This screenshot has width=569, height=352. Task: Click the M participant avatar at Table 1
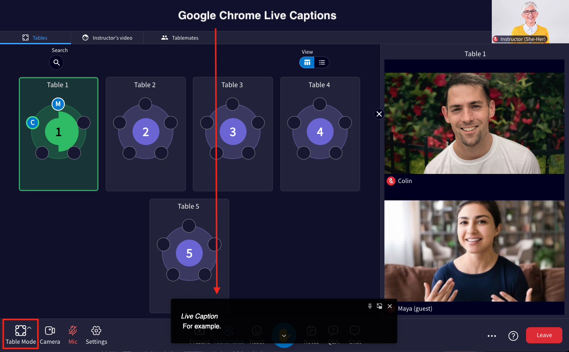pos(58,104)
